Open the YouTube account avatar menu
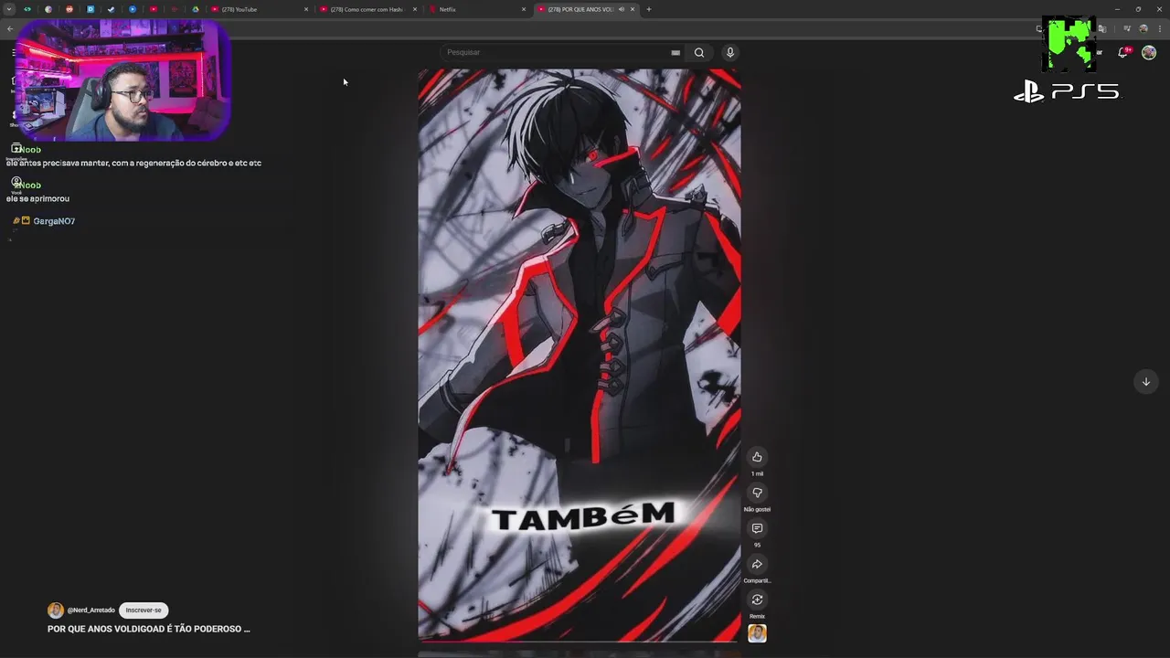 1149,52
